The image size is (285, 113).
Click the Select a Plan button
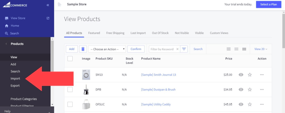coord(269,4)
